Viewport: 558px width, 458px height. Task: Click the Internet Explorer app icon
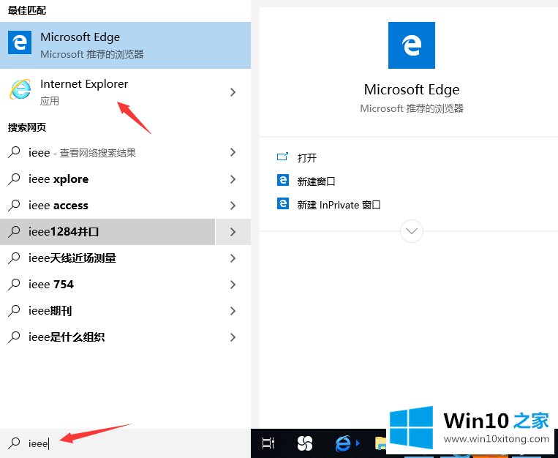20,91
